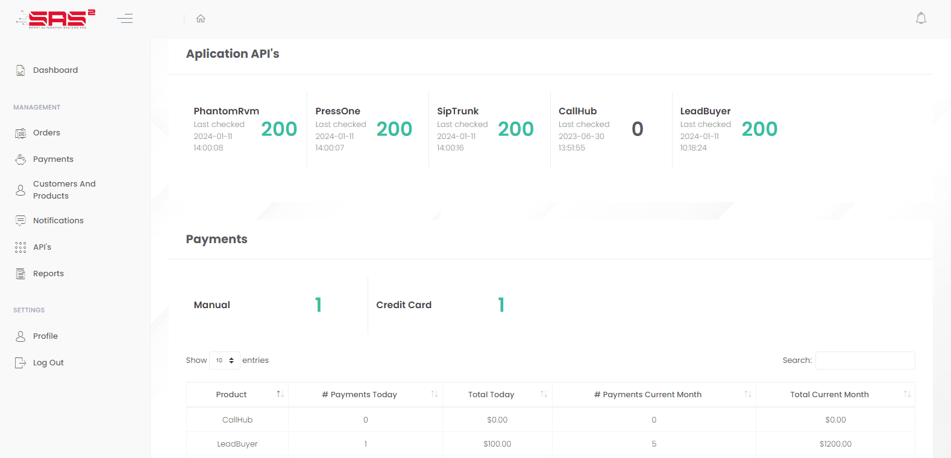Click the Profile person icon
The image size is (951, 458).
20,336
